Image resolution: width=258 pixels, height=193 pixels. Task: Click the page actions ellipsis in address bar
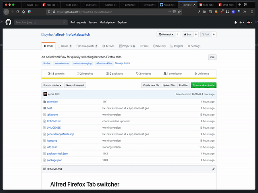coord(169,12)
